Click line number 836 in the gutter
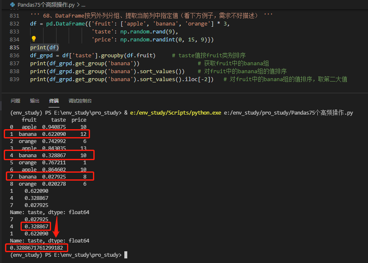Screen dimensions: 368x263 point(15,56)
